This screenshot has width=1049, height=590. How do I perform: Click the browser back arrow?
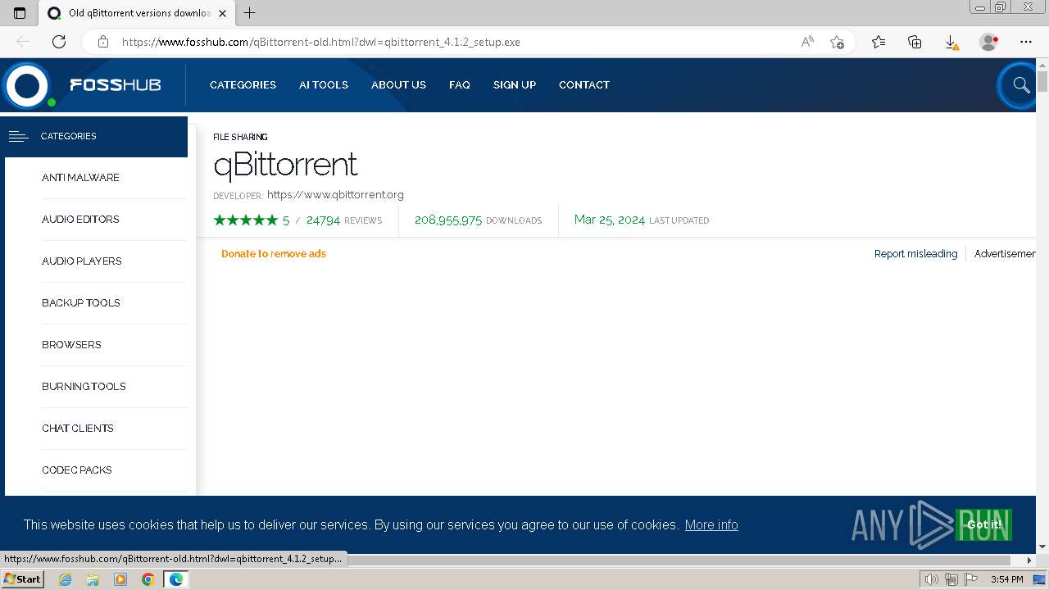[x=23, y=42]
